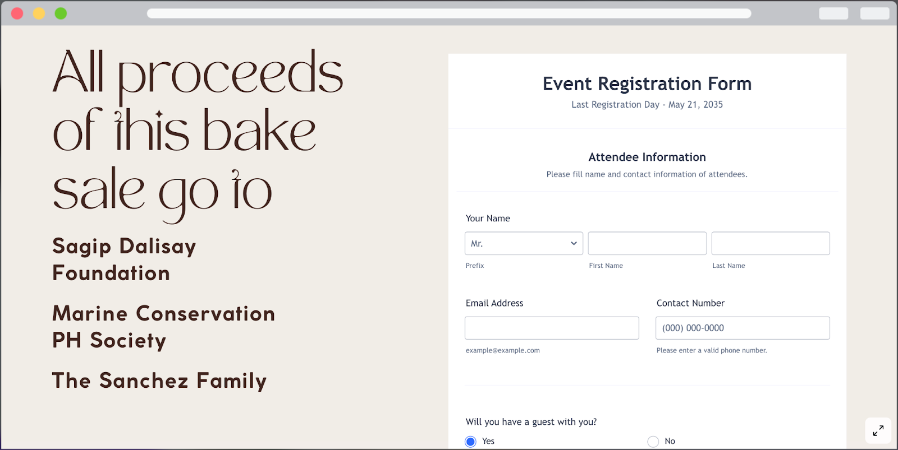The height and width of the screenshot is (450, 898).
Task: Select Marine Conservation PH Society text
Action: click(163, 327)
